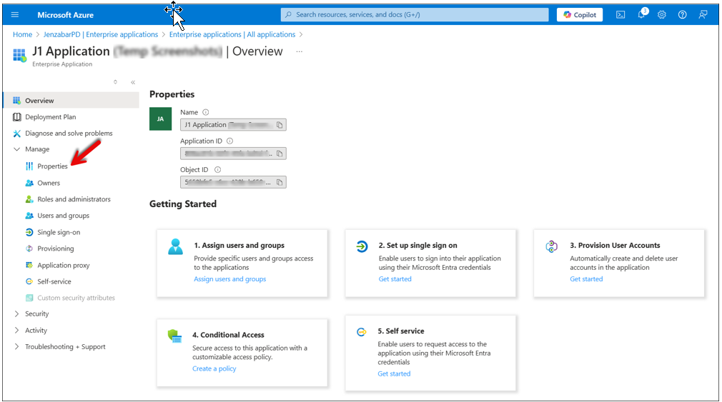Open Properties under Manage
The width and height of the screenshot is (722, 402).
click(52, 166)
